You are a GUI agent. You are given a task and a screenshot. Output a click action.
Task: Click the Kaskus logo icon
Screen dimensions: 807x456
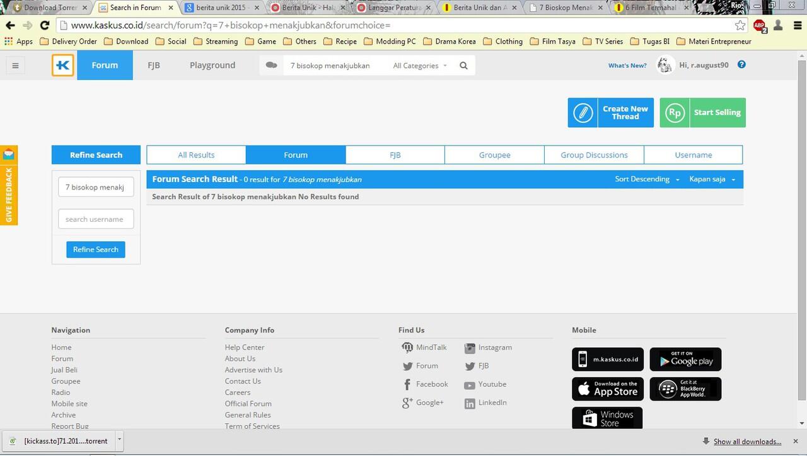pyautogui.click(x=63, y=66)
